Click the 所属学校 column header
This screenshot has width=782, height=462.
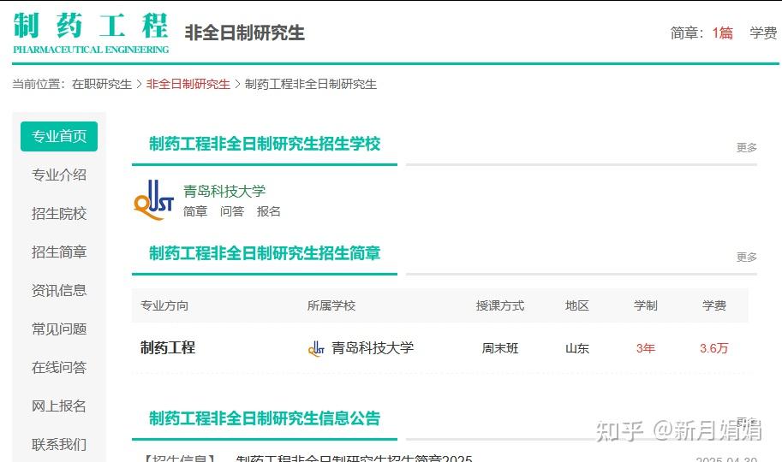[x=331, y=305]
